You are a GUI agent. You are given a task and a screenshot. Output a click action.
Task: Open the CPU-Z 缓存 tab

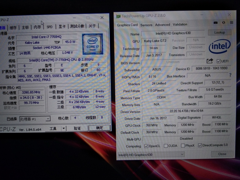point(13,28)
